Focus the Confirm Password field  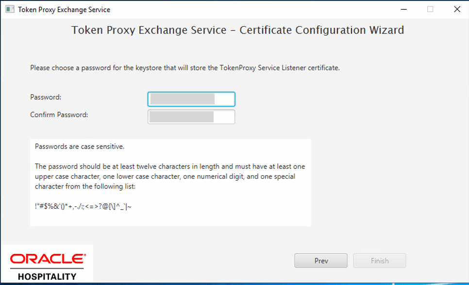click(x=191, y=117)
